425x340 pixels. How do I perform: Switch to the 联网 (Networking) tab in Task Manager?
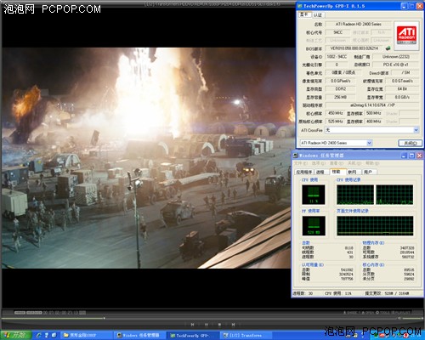(352, 172)
